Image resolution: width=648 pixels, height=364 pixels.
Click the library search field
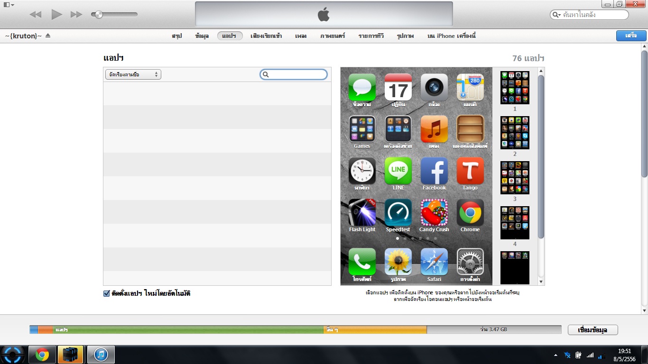pyautogui.click(x=590, y=15)
